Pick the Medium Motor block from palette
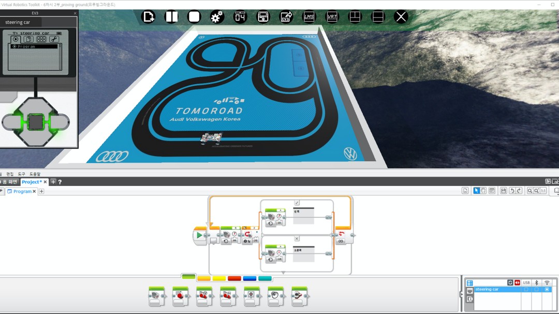Viewport: 559px width, 314px height. point(156,296)
